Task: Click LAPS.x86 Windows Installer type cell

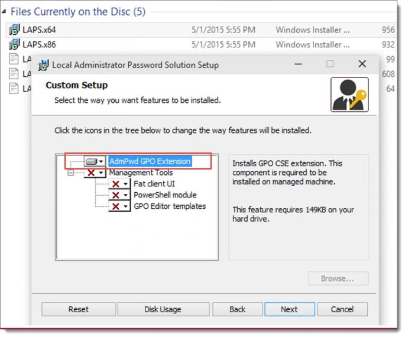Action: 313,44
